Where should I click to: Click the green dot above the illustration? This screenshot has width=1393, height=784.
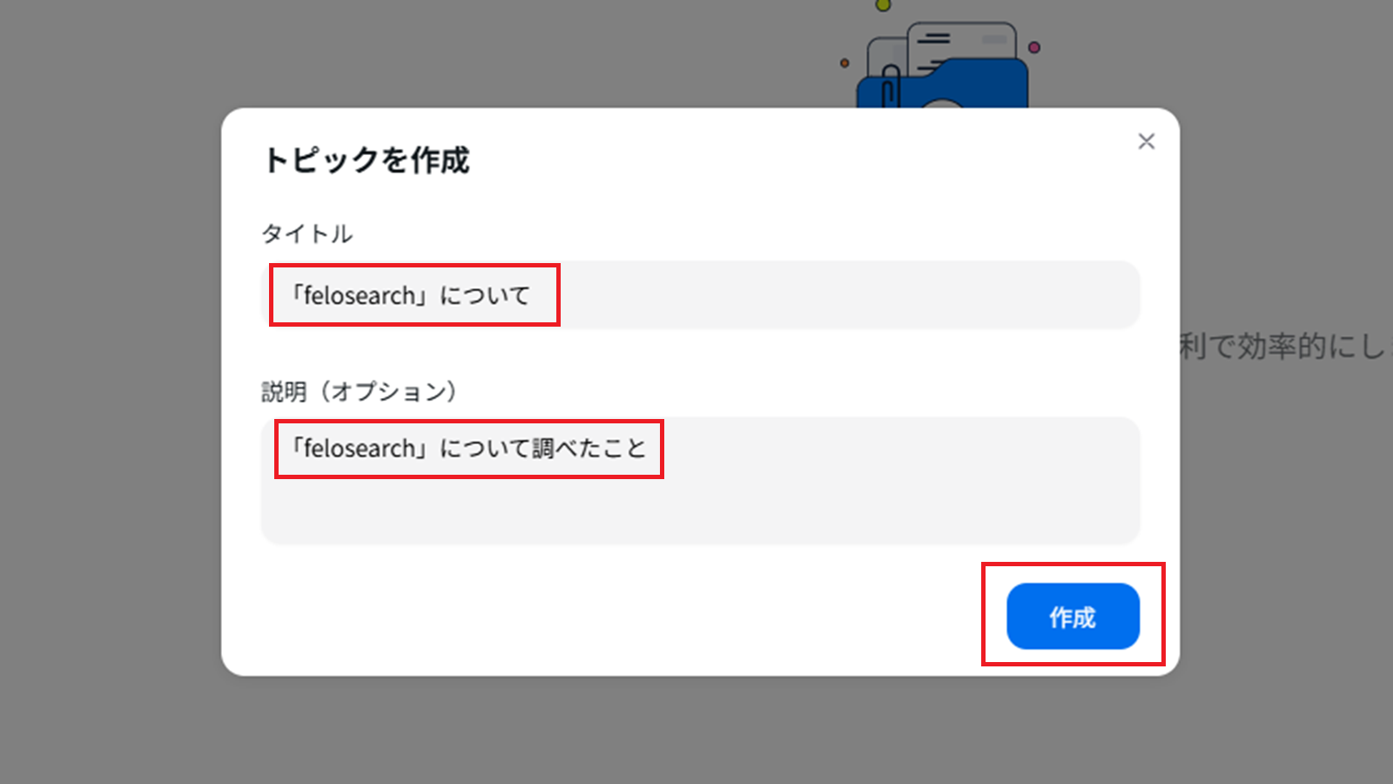pyautogui.click(x=884, y=6)
